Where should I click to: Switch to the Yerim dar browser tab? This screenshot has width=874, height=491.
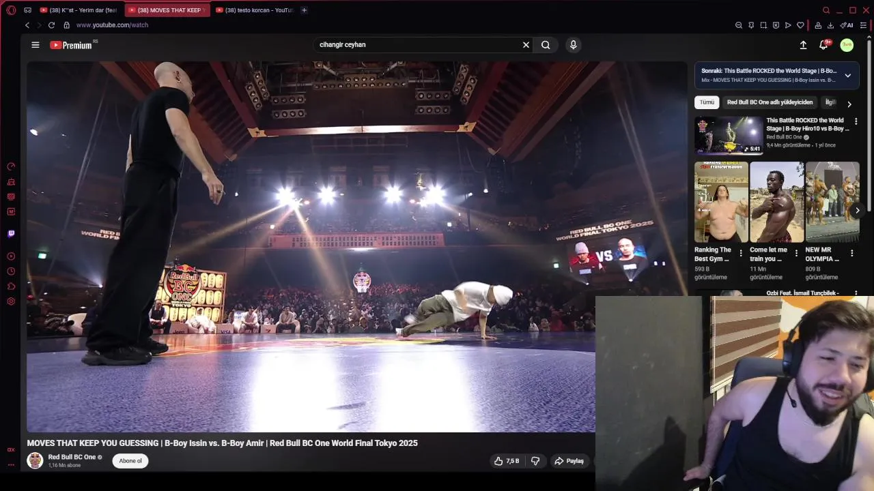click(79, 10)
